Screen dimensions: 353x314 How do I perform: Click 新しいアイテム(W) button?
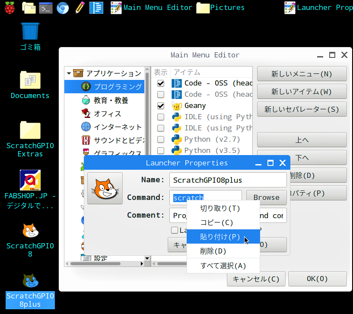[302, 92]
